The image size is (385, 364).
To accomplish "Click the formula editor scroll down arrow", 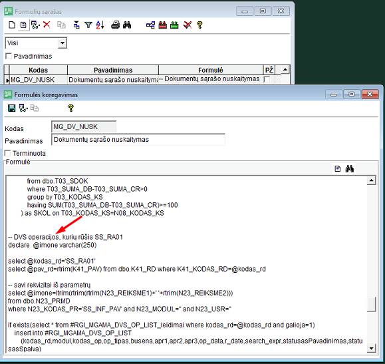I will [371, 348].
